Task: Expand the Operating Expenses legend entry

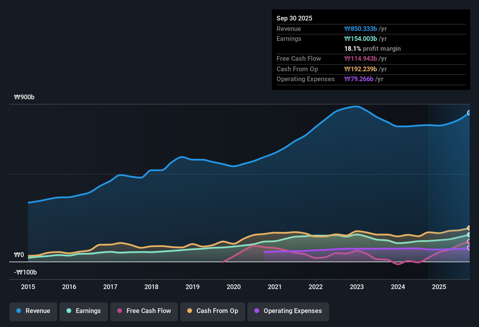Action: point(288,311)
